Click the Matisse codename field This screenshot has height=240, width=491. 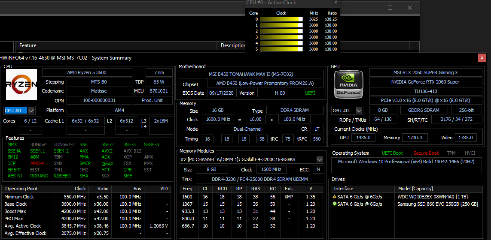point(99,91)
